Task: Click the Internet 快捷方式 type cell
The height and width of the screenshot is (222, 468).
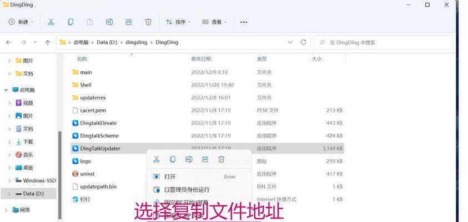Action: 276,199
